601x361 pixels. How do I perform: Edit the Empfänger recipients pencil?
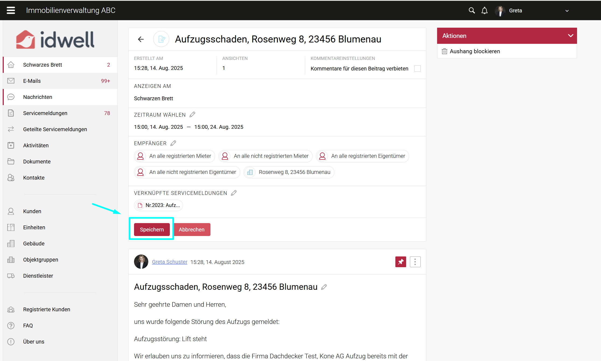pos(173,143)
